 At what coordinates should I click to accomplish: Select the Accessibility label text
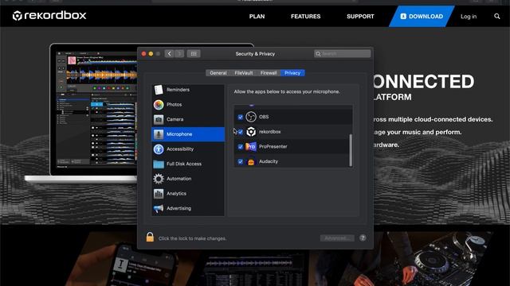[x=180, y=149]
